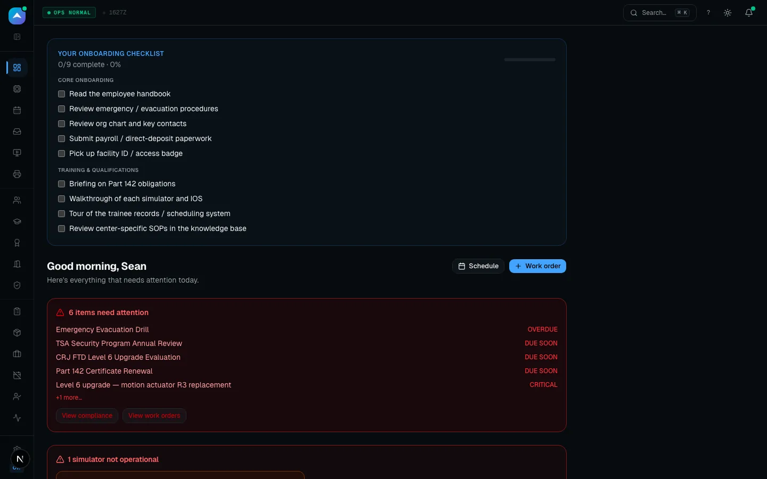Open the printer icon in sidebar
Image resolution: width=767 pixels, height=479 pixels.
[x=17, y=174]
